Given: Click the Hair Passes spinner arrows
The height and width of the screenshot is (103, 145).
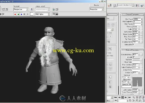Looking at the screenshot, I should 142,24.
